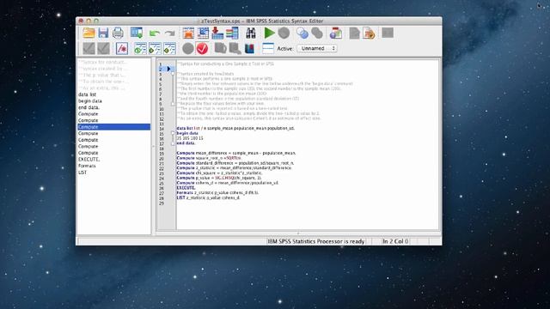Click the red down-arrow grid icon
This screenshot has width=550, height=309.
217,33
